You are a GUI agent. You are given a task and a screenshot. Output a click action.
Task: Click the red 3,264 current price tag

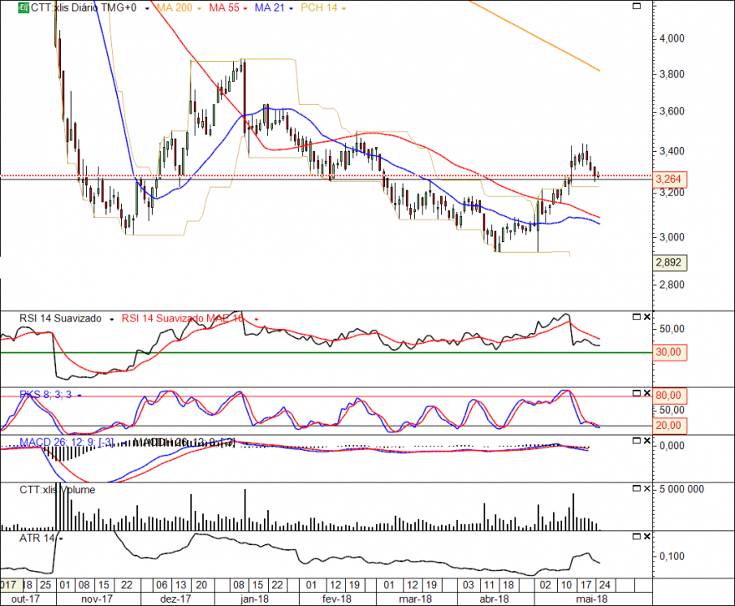(x=669, y=179)
